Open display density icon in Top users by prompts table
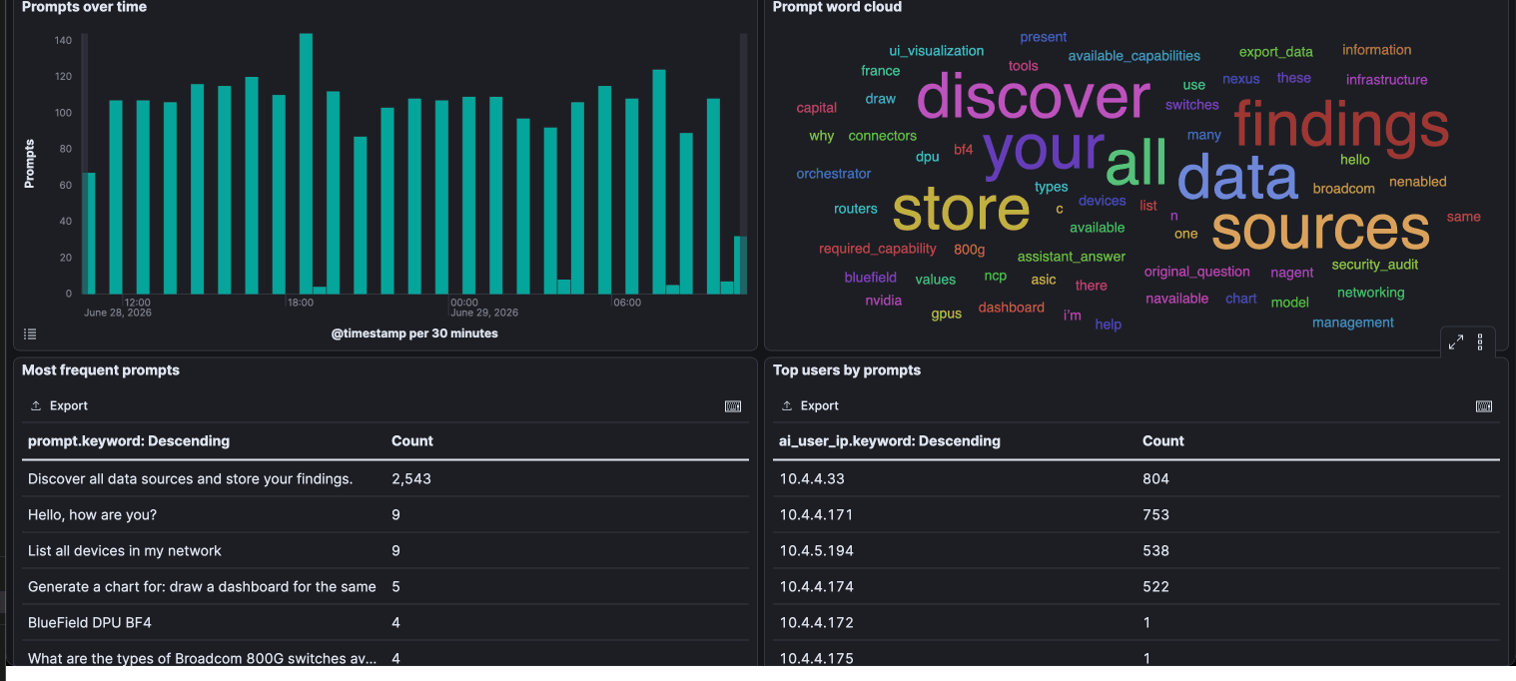1516x681 pixels. tap(1484, 406)
